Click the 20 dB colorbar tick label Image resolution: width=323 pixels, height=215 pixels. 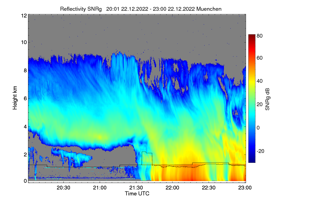259,105
